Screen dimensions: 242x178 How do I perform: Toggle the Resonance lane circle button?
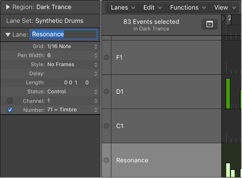click(x=106, y=160)
